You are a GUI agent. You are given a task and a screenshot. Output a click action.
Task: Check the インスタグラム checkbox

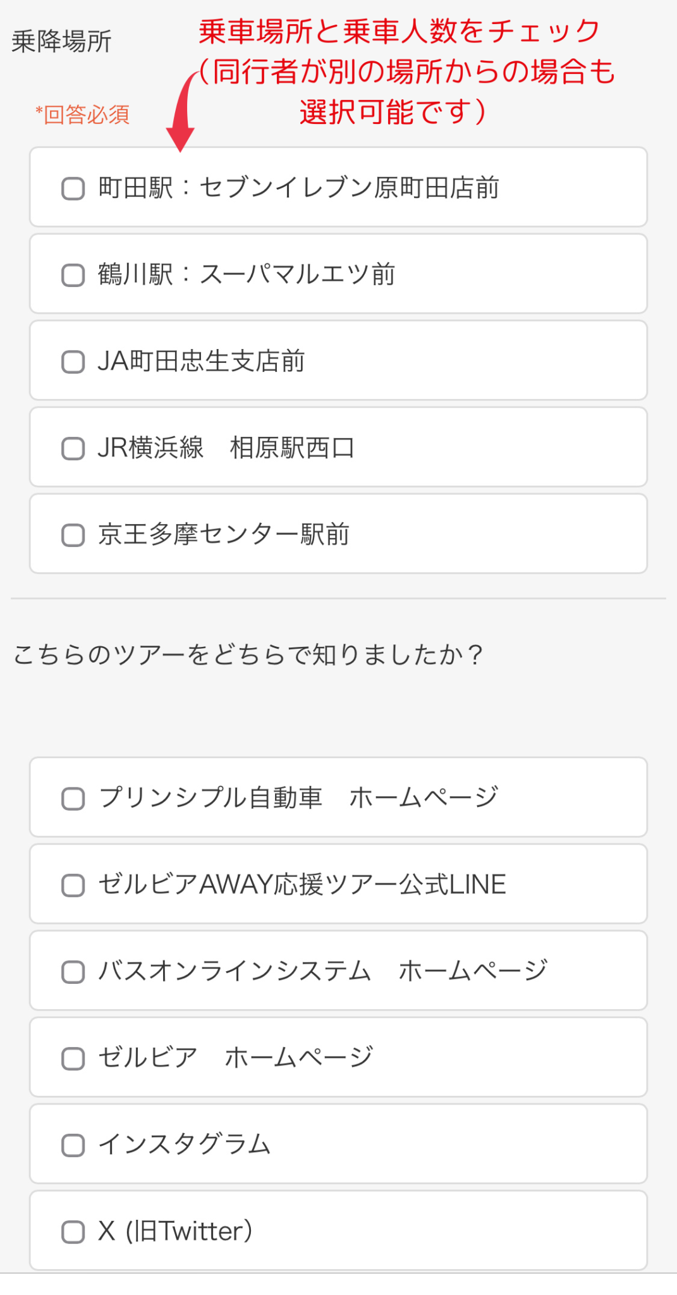click(x=73, y=1145)
